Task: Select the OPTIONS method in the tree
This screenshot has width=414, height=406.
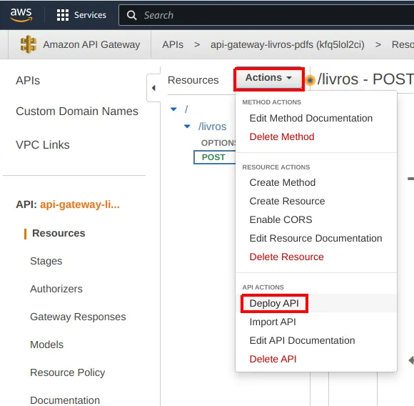Action: 218,143
